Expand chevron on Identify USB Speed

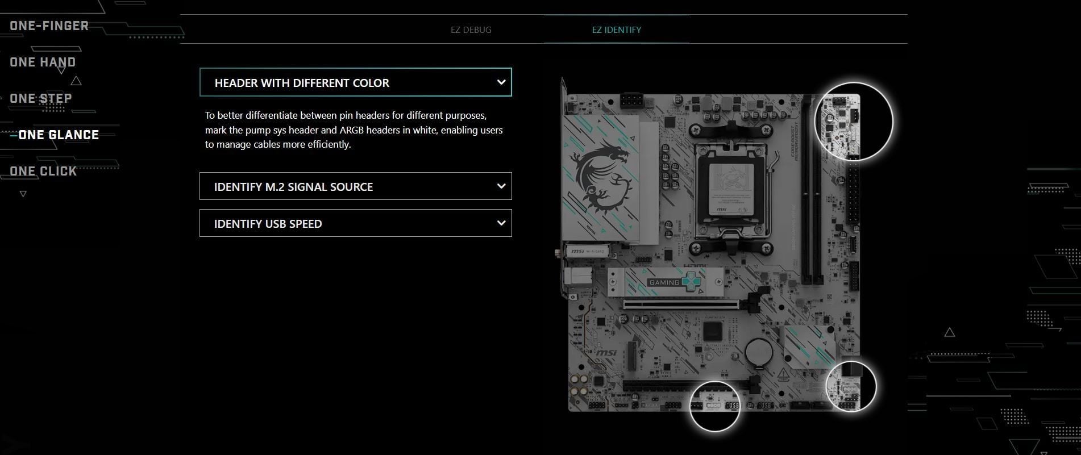click(501, 223)
